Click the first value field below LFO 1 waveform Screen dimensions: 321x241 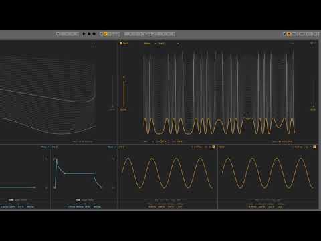(x=152, y=207)
